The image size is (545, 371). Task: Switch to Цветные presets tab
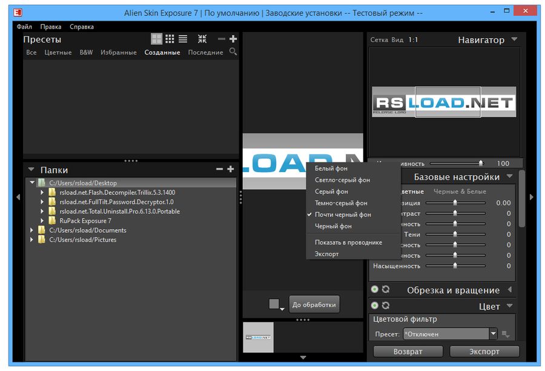click(x=58, y=52)
